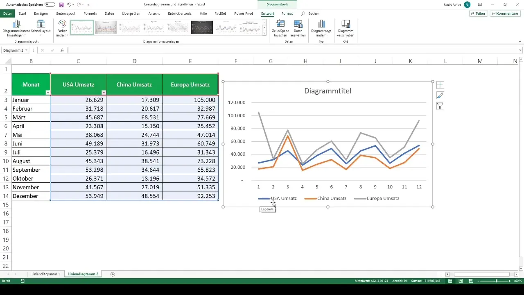Click the purple Save disk icon
This screenshot has width=524, height=295.
click(61, 5)
